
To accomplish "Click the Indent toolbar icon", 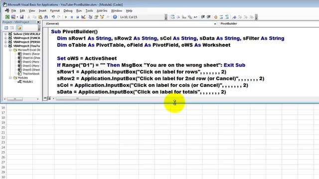I will click(x=203, y=17).
